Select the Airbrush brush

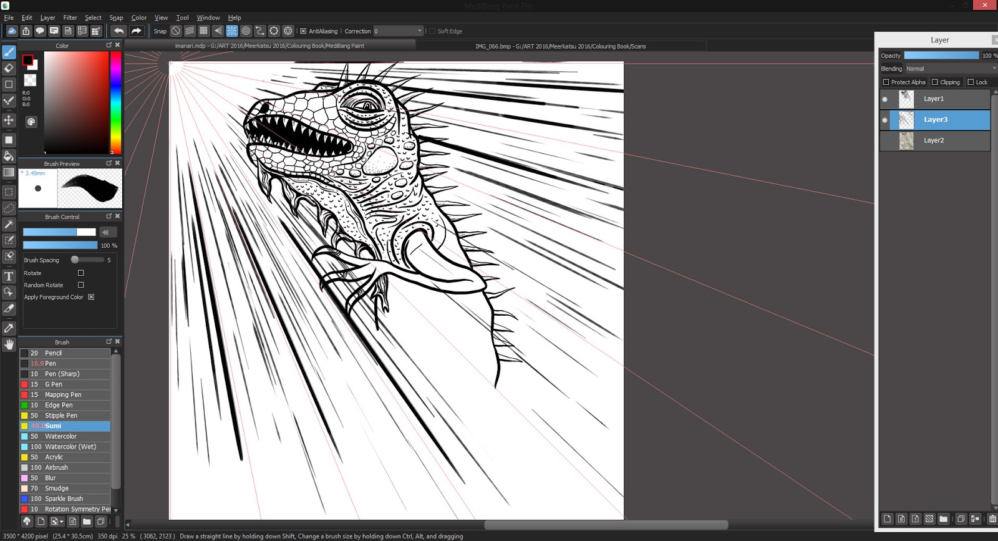[65, 467]
